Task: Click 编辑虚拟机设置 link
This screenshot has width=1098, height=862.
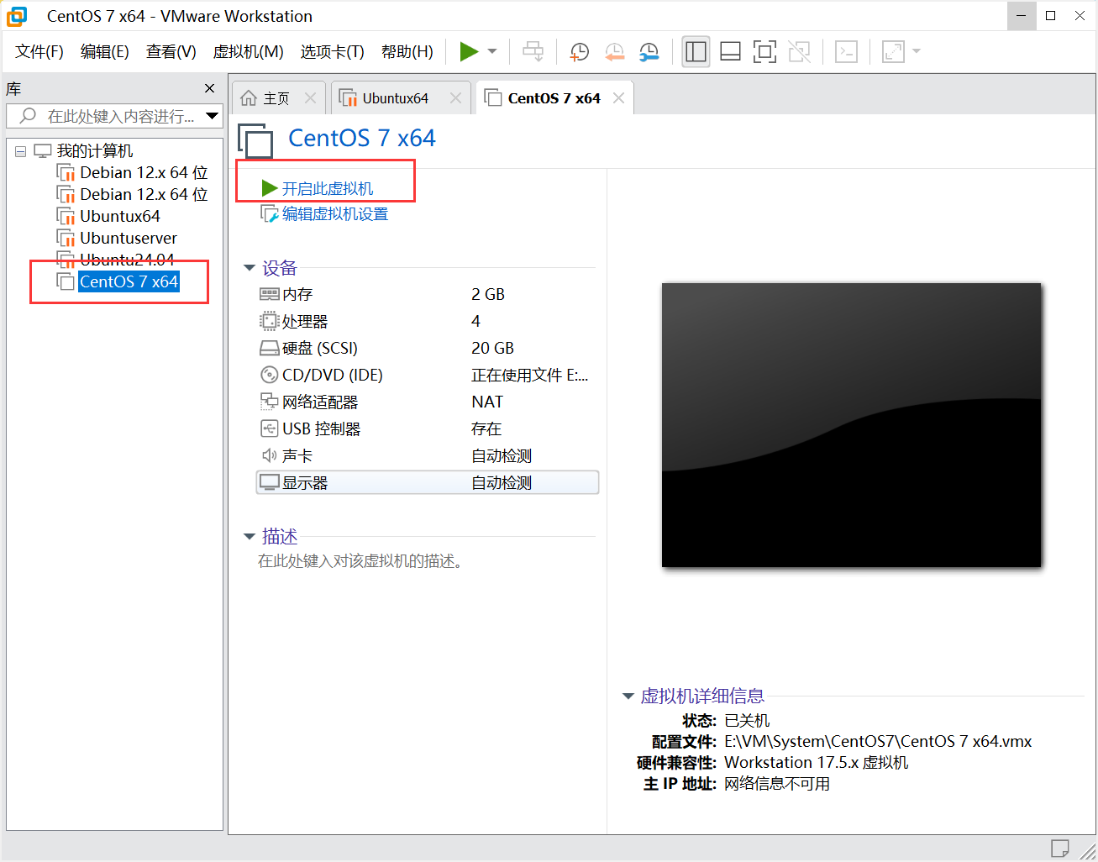Action: pos(335,214)
